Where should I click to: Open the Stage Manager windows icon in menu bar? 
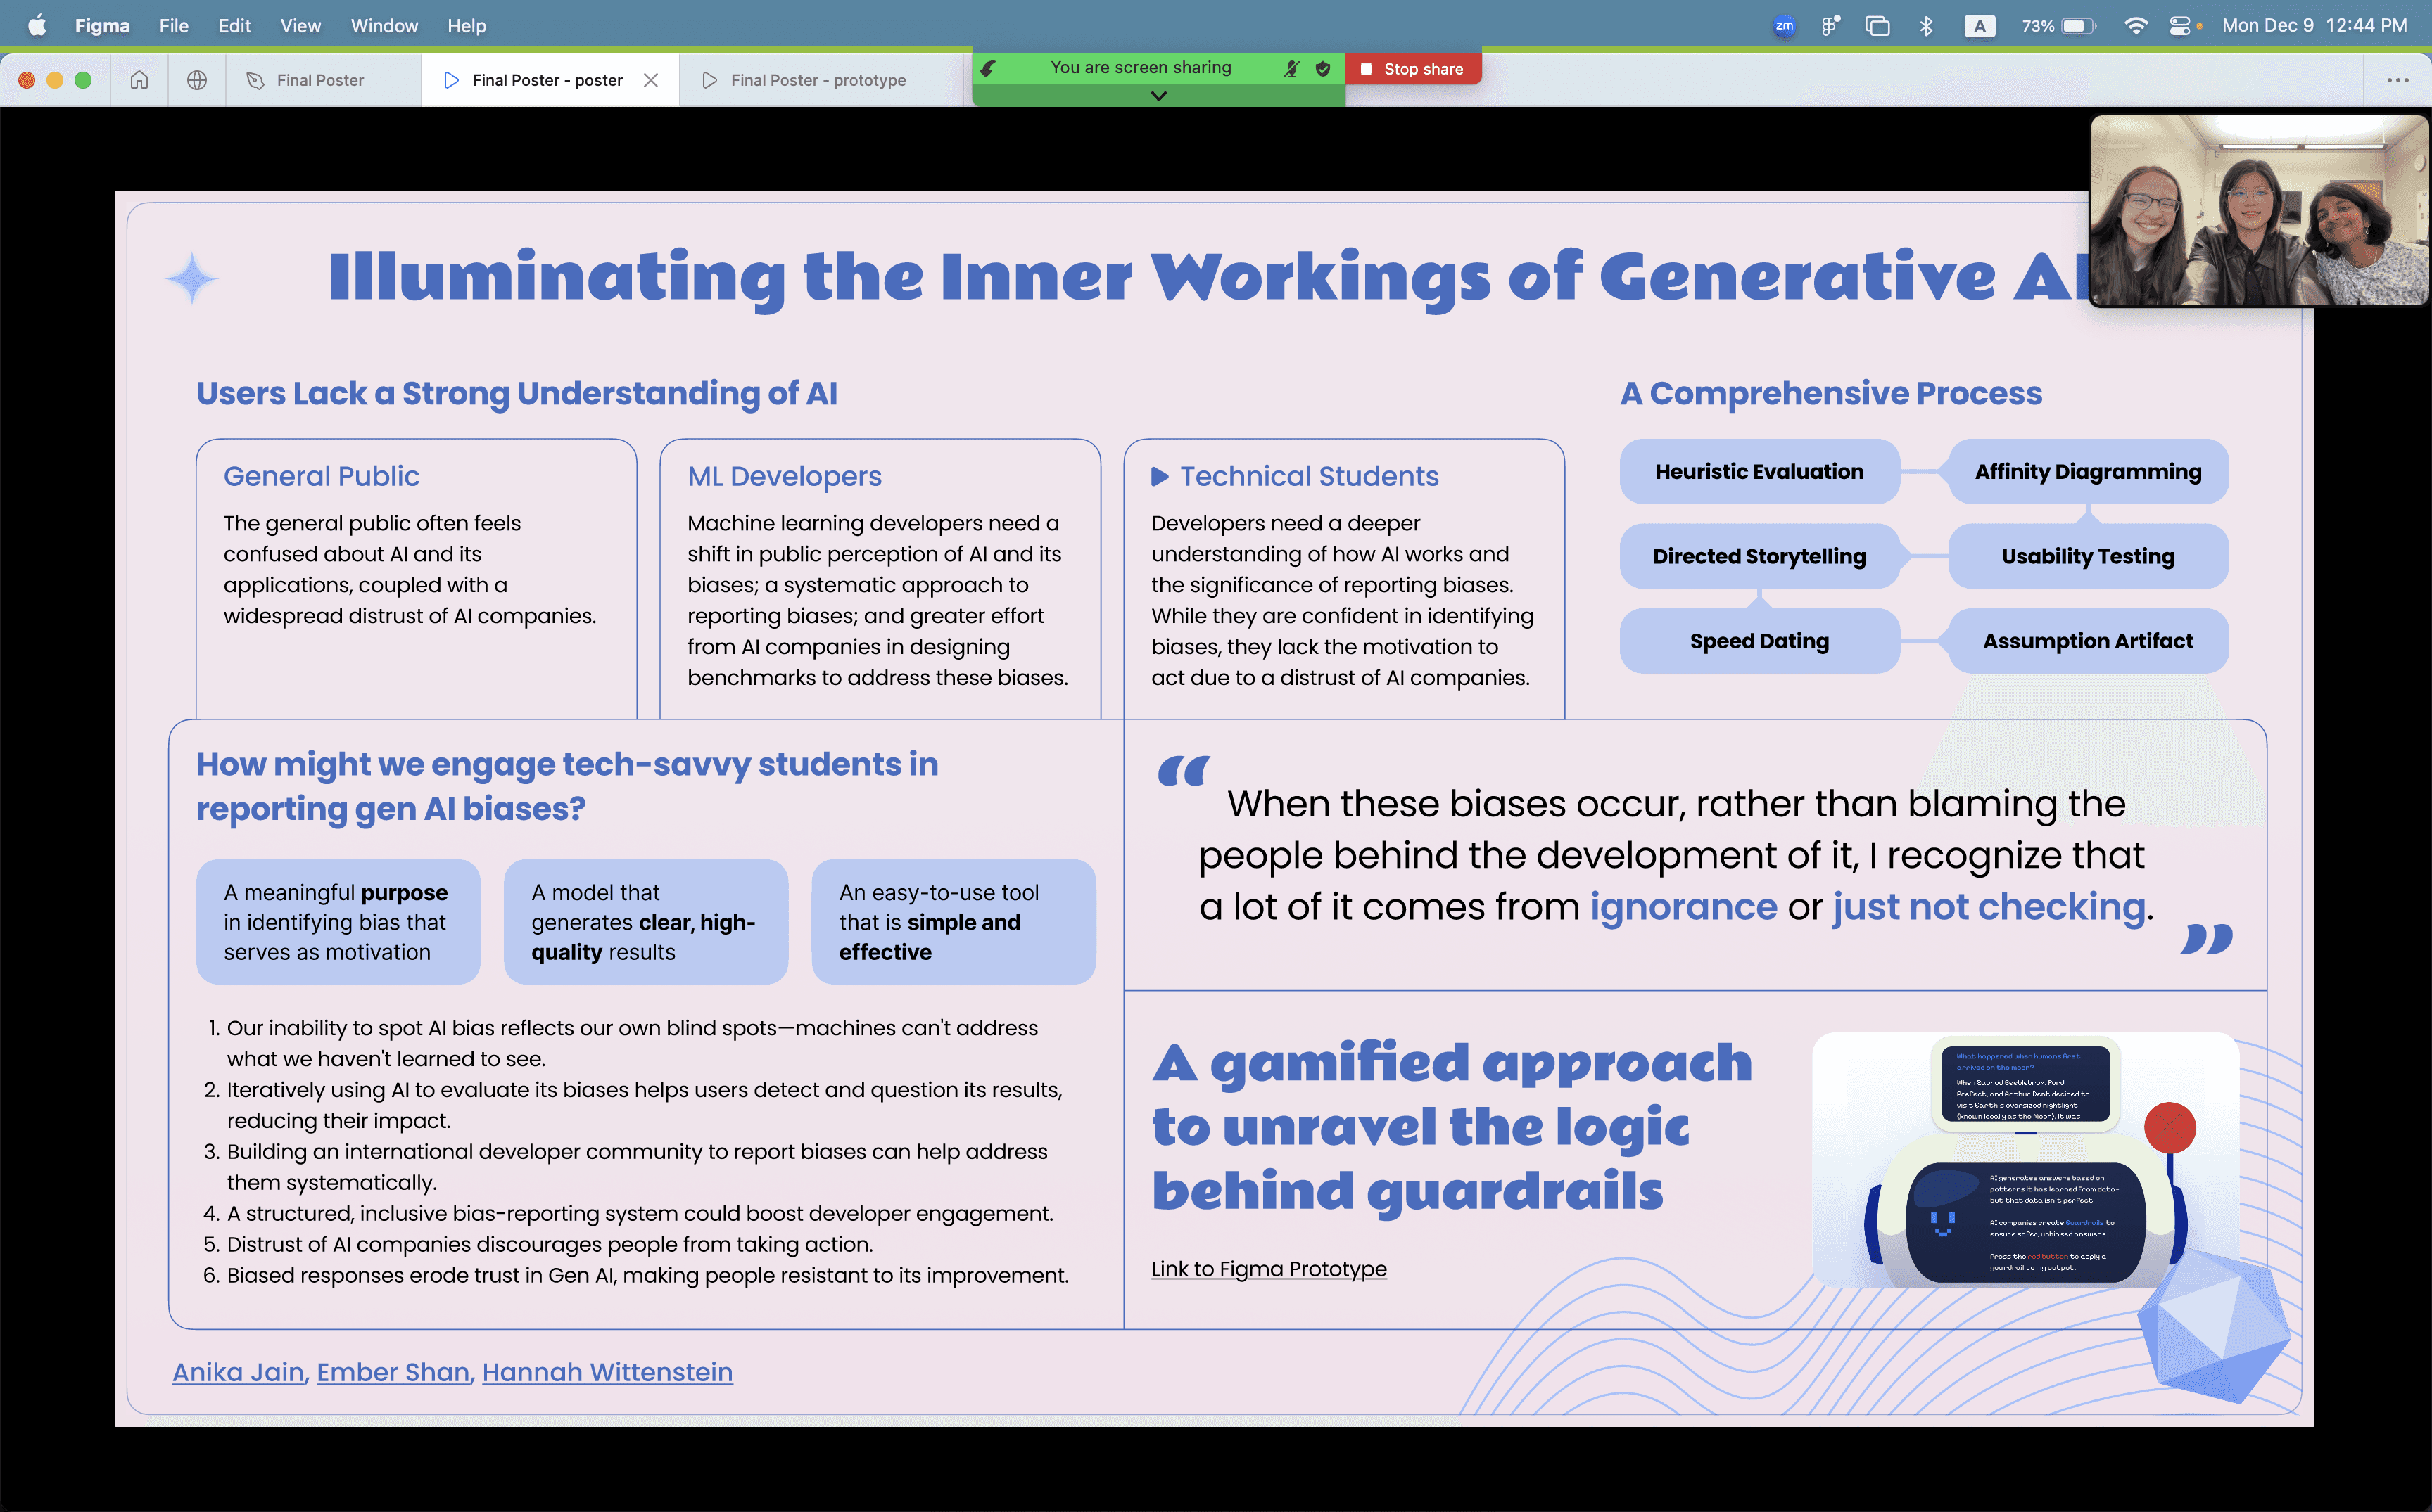point(1877,26)
